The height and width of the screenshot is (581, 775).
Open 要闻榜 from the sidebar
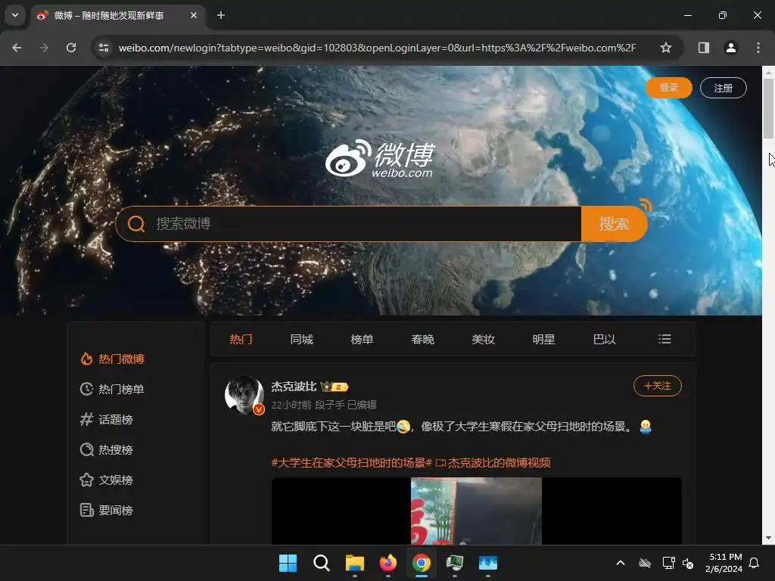click(107, 510)
